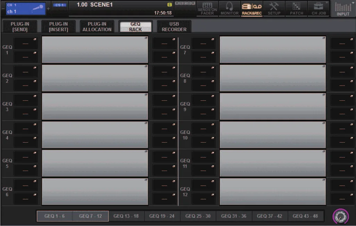Open GEQ 1 upper output patch selector
Viewport: 356px width, 226px height.
[x=164, y=43]
